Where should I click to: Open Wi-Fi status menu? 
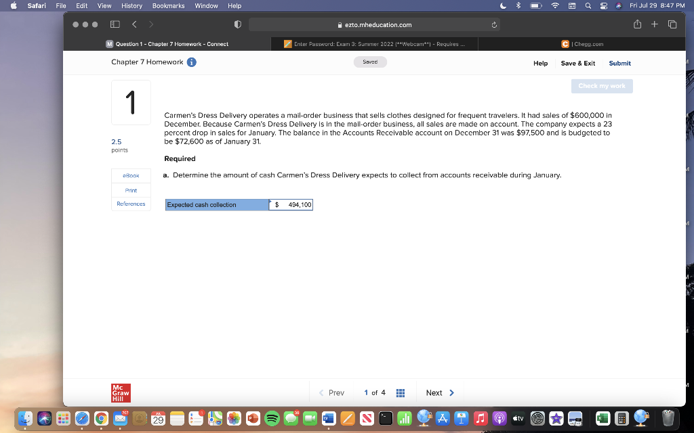554,5
